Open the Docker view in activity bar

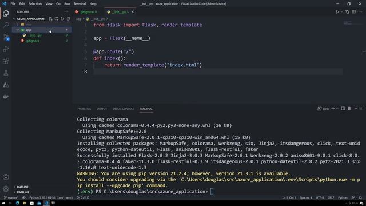pyautogui.click(x=6, y=97)
